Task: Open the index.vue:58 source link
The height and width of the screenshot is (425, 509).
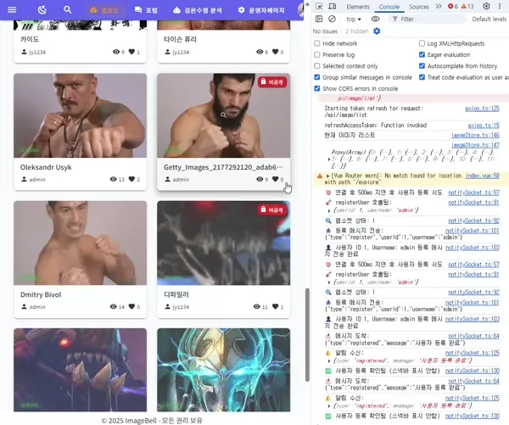Action: coord(482,174)
